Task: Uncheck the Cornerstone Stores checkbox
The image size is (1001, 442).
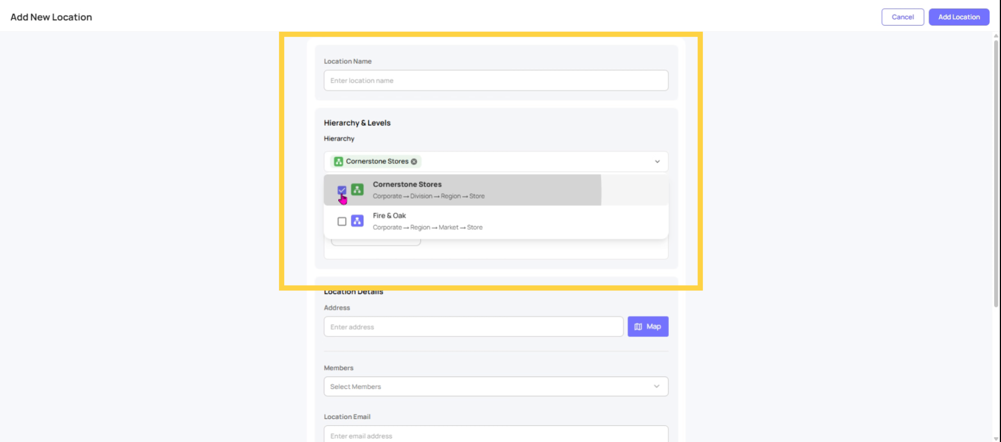Action: (x=342, y=190)
